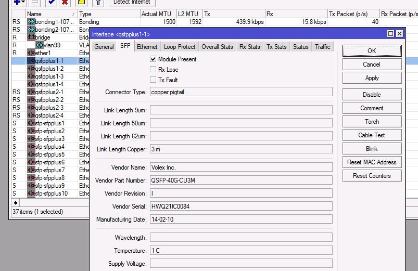The width and height of the screenshot is (418, 271).
Task: Click the Apply button
Action: point(372,78)
